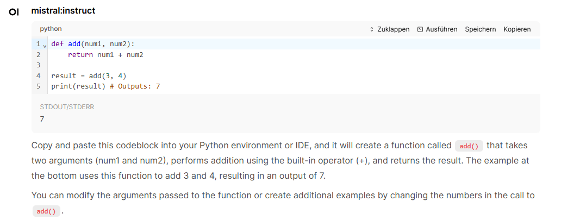Screen dimensions: 580x220
Task: Click the mistral:instruct model name
Action: (x=63, y=11)
